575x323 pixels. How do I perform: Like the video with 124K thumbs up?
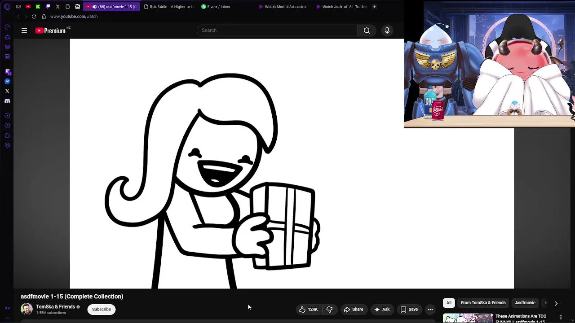click(309, 309)
